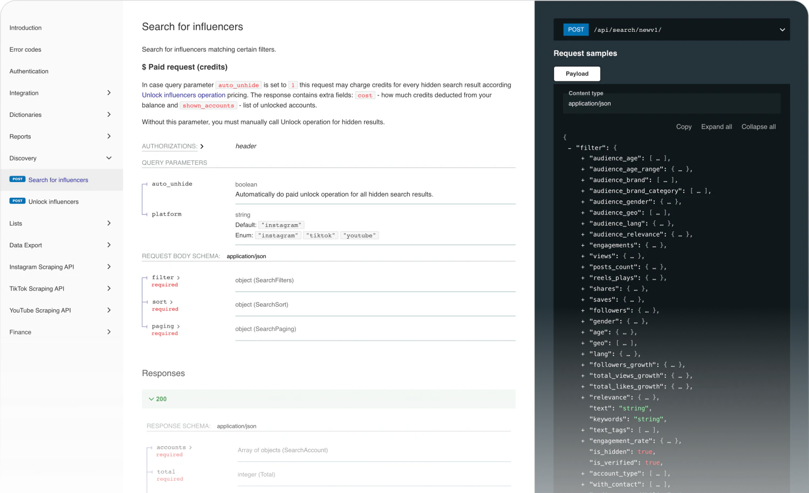Image resolution: width=809 pixels, height=493 pixels.
Task: Expand the "audience_gender" JSON node
Action: [583, 202]
